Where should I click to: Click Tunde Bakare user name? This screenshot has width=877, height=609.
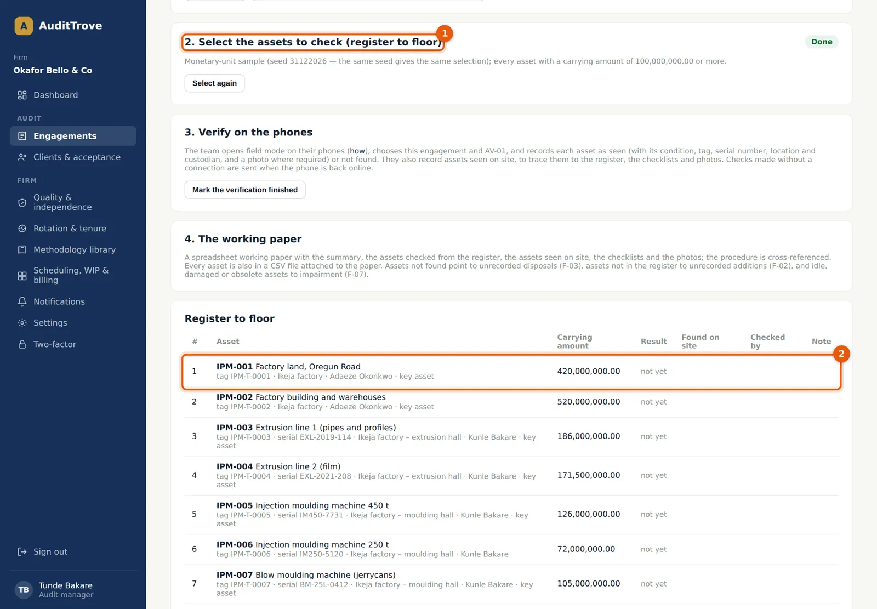[65, 585]
